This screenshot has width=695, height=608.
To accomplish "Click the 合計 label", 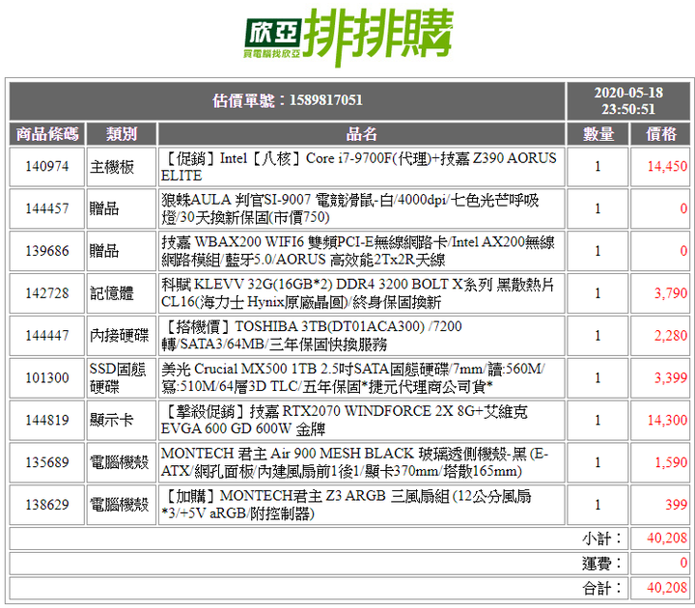I will pyautogui.click(x=602, y=589).
